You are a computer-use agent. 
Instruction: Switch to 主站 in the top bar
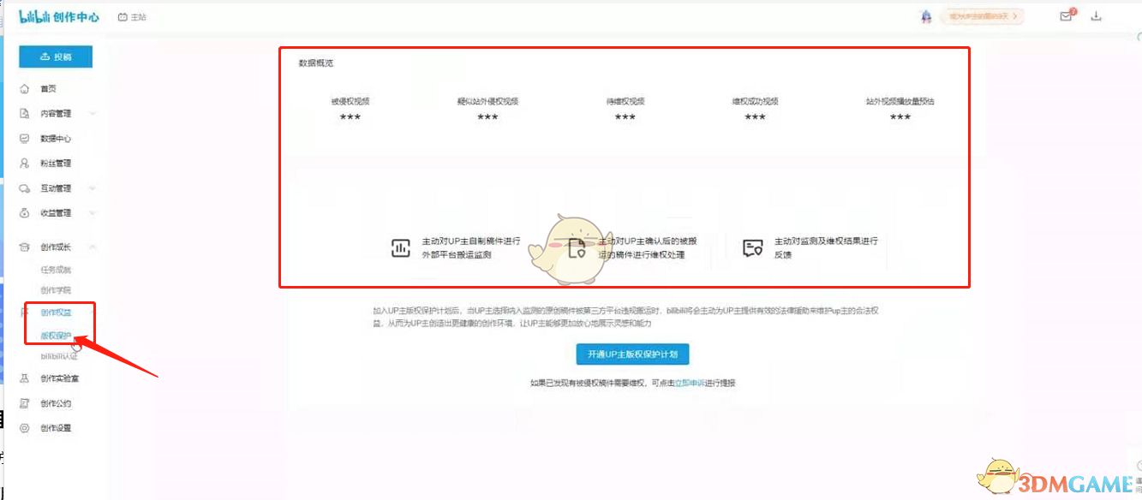point(133,16)
